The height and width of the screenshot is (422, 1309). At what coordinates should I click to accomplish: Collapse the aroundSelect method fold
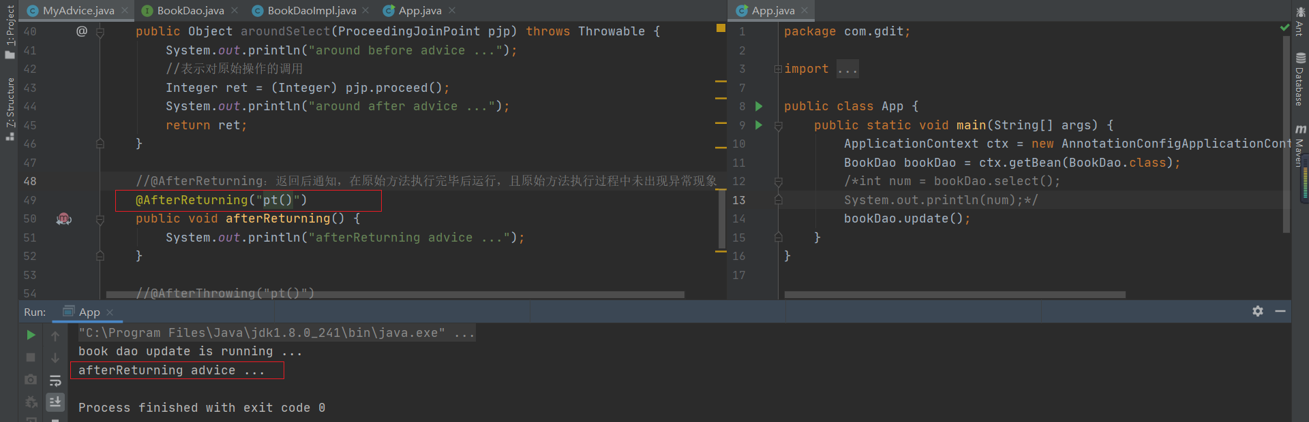(x=100, y=31)
